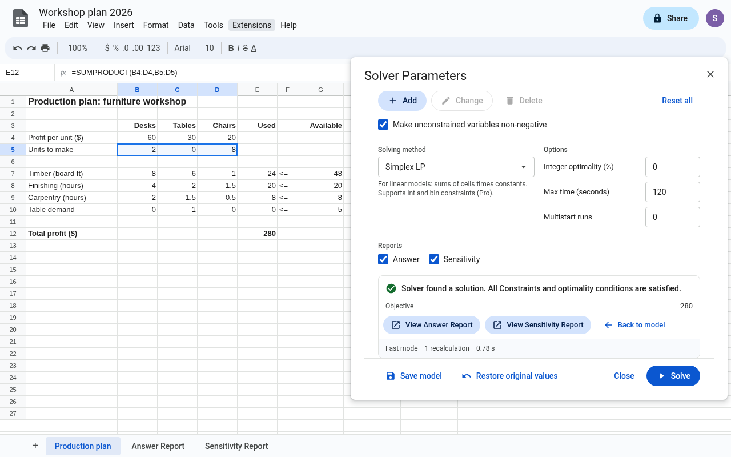Image resolution: width=731 pixels, height=457 pixels.
Task: Open the zoom level dropdown showing 100%
Action: click(78, 48)
